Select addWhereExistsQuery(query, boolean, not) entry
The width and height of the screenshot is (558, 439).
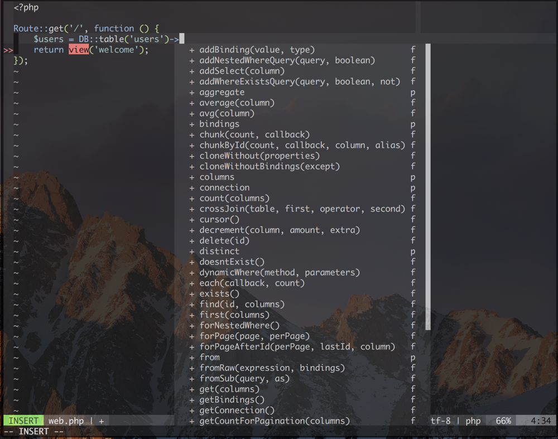(302, 81)
